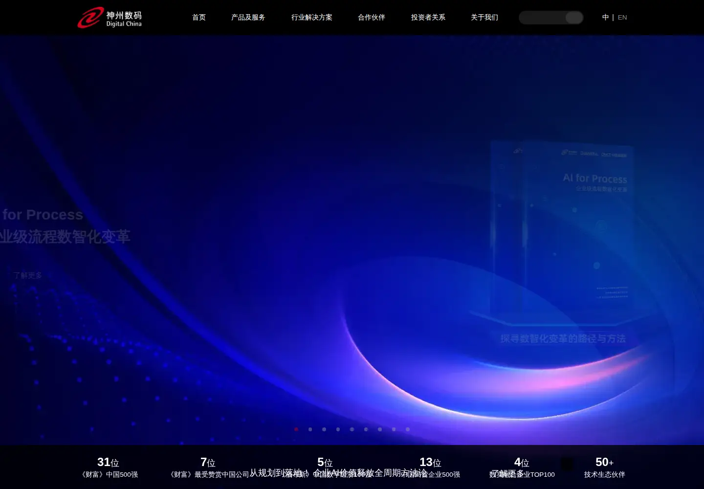Click the 5位 statistic
The height and width of the screenshot is (489, 704).
pos(325,462)
